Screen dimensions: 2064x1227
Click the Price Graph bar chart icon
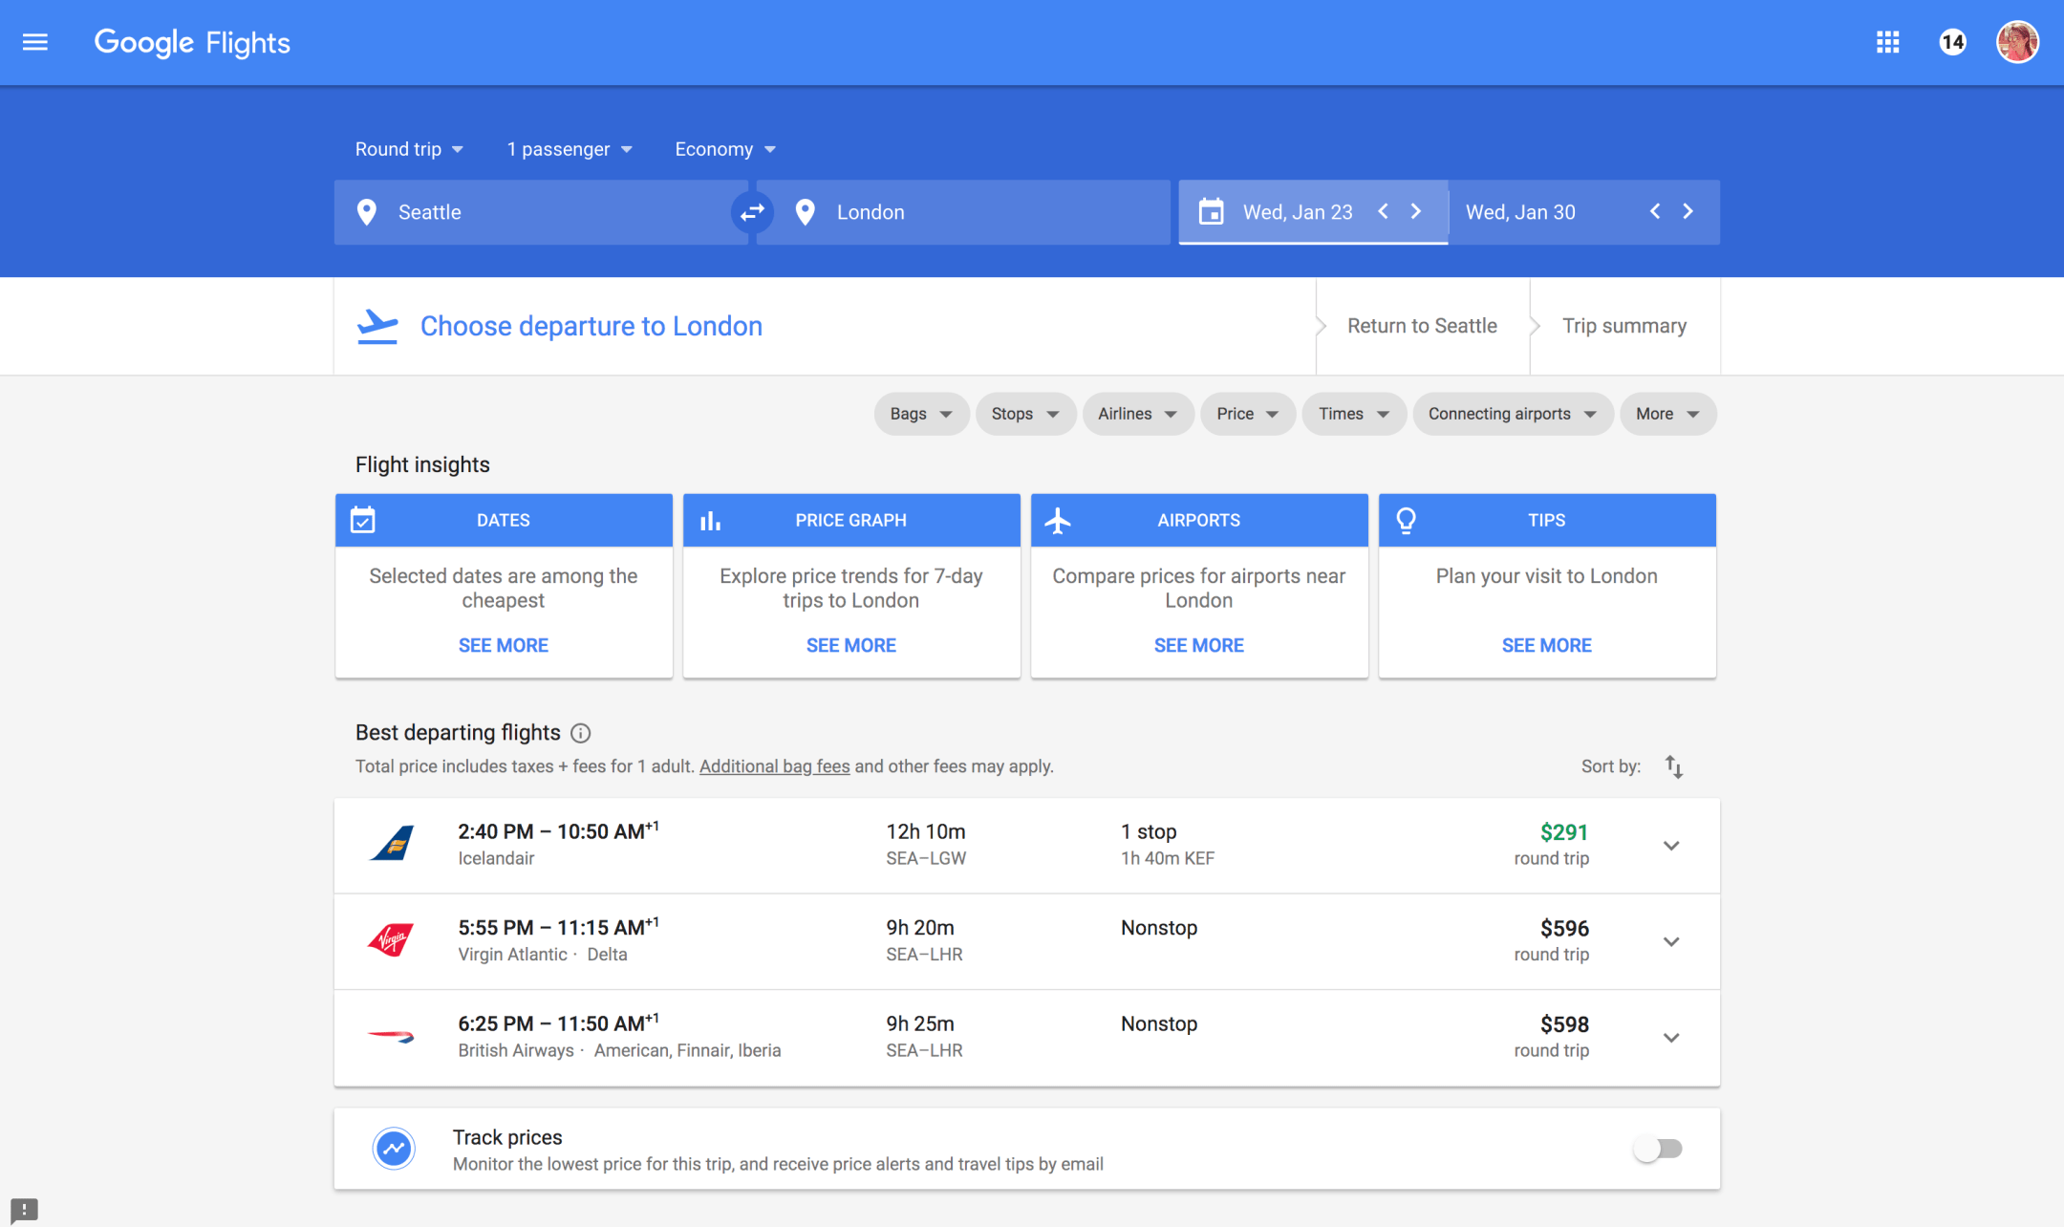(710, 521)
